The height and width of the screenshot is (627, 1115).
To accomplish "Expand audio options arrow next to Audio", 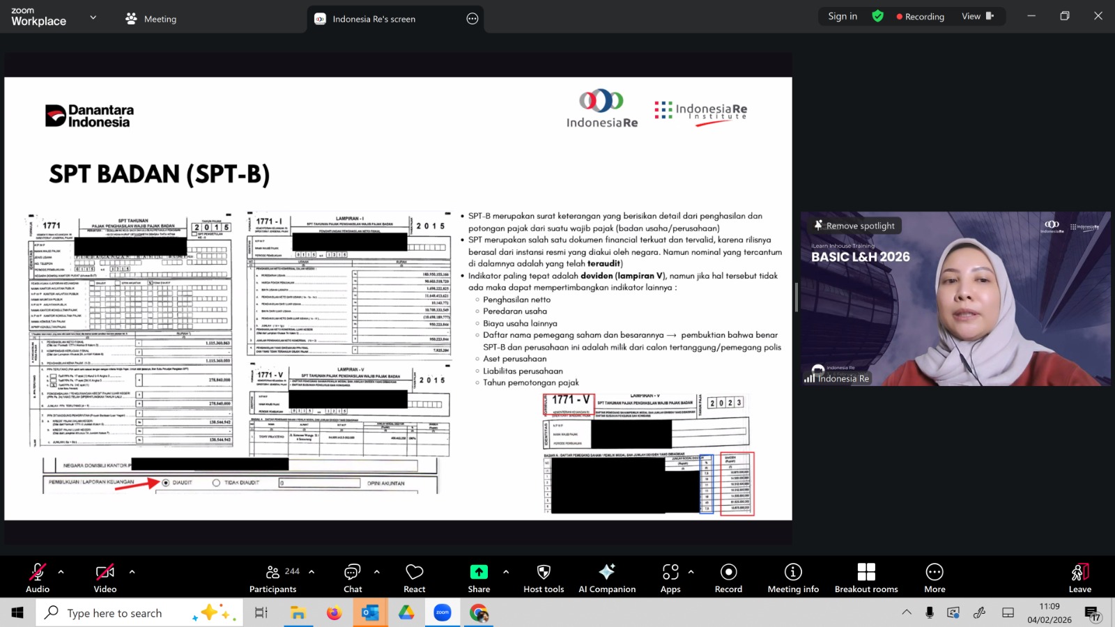I will (x=61, y=572).
